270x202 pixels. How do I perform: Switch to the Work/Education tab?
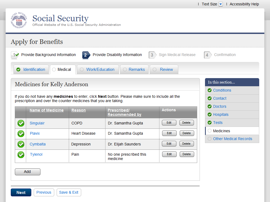pyautogui.click(x=100, y=69)
